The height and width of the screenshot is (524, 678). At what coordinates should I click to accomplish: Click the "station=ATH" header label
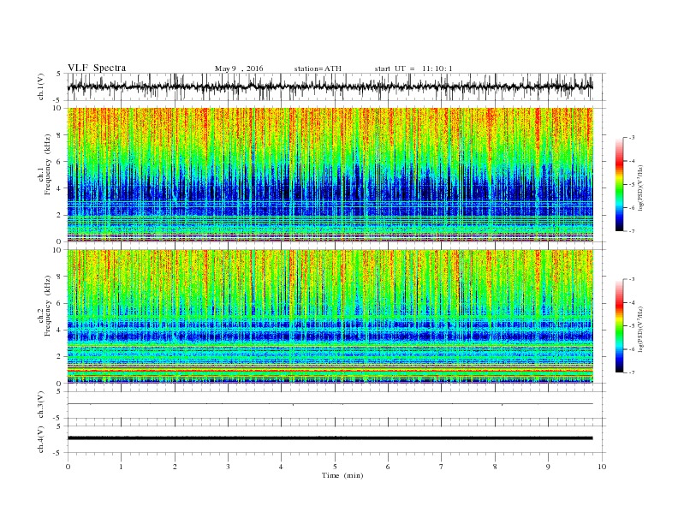point(318,68)
